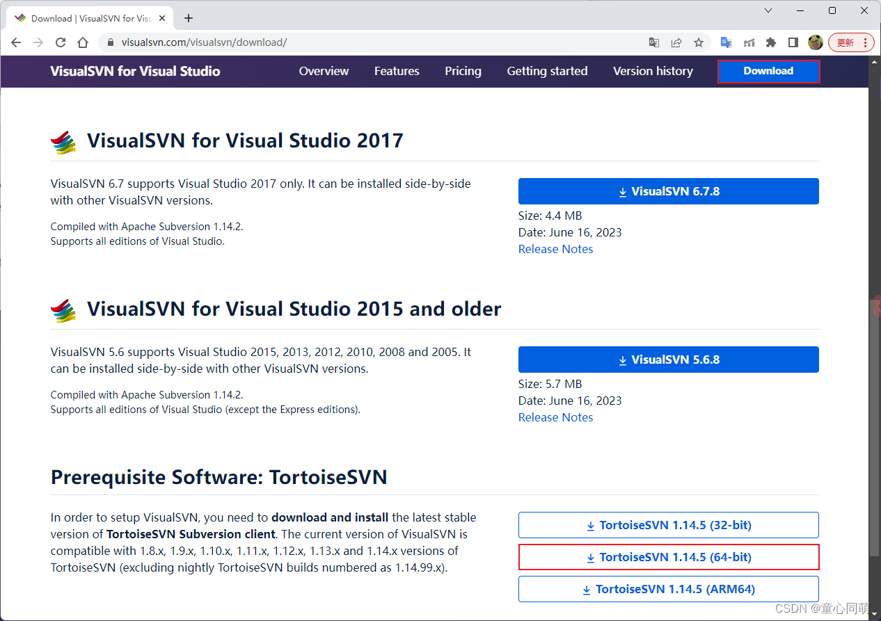This screenshot has height=621, width=881.
Task: Translate this page icon in address bar
Action: pyautogui.click(x=654, y=42)
